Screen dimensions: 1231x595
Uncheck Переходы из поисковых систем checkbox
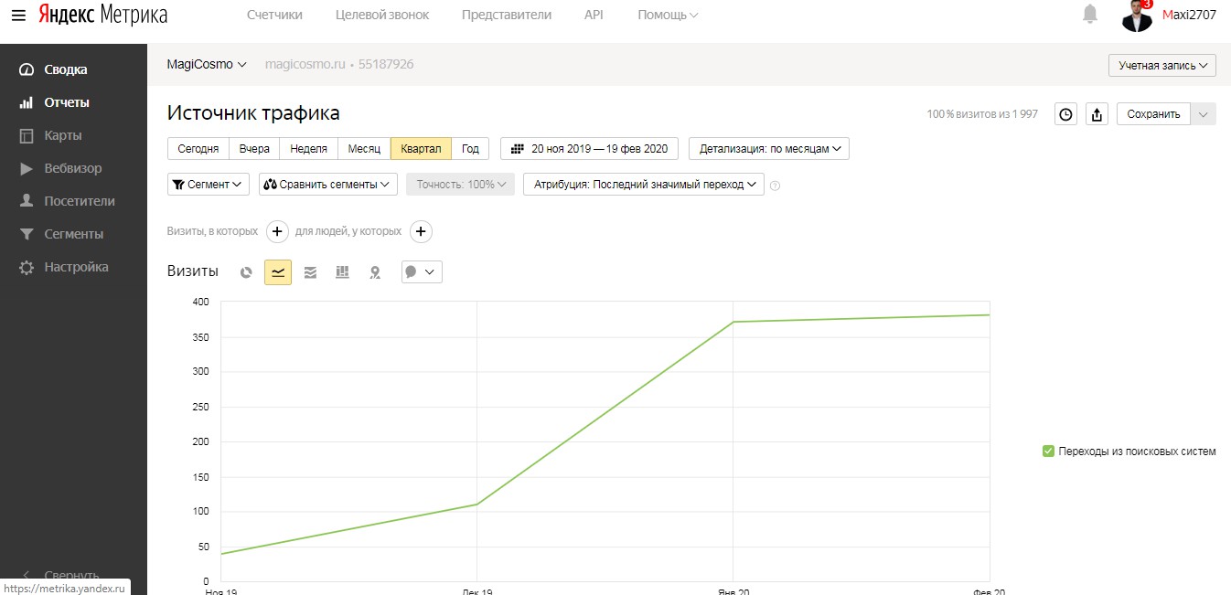click(1048, 452)
